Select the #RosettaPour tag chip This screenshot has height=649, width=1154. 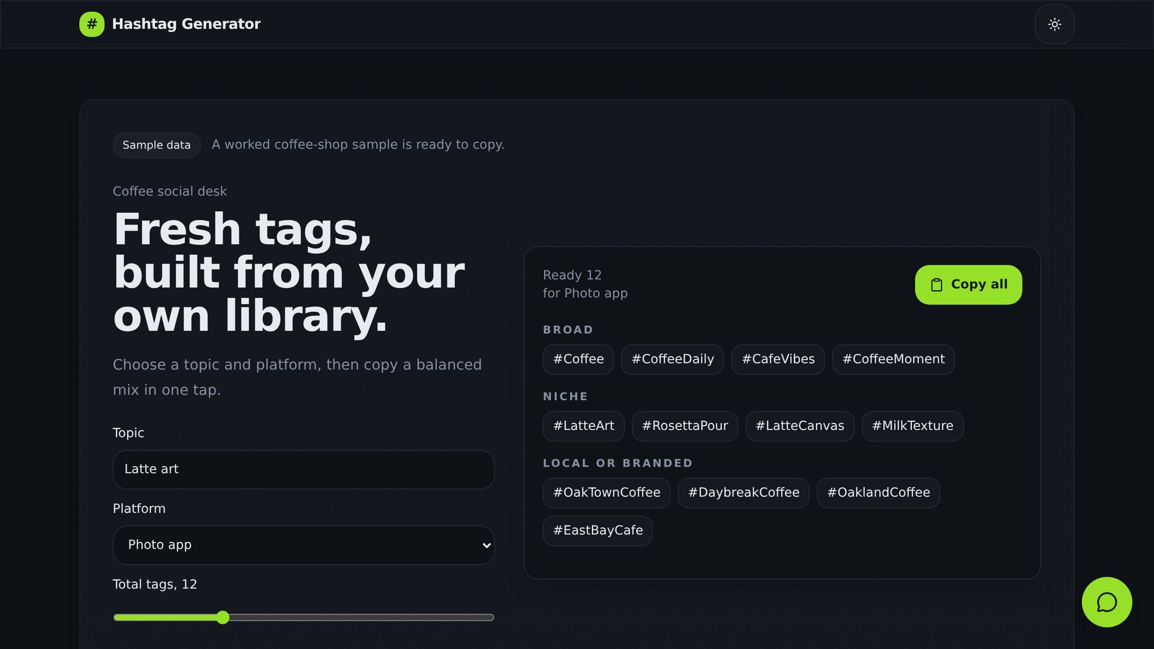click(x=685, y=426)
